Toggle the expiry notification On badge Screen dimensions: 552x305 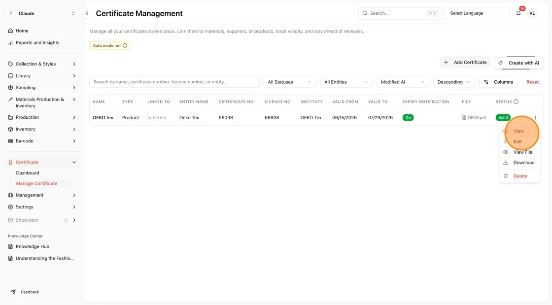click(x=408, y=117)
